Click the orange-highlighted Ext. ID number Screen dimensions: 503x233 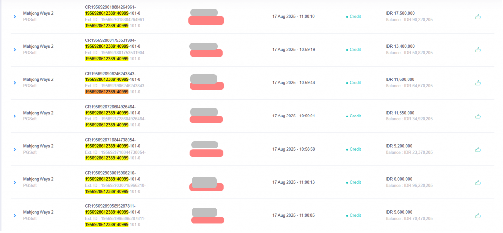click(107, 92)
